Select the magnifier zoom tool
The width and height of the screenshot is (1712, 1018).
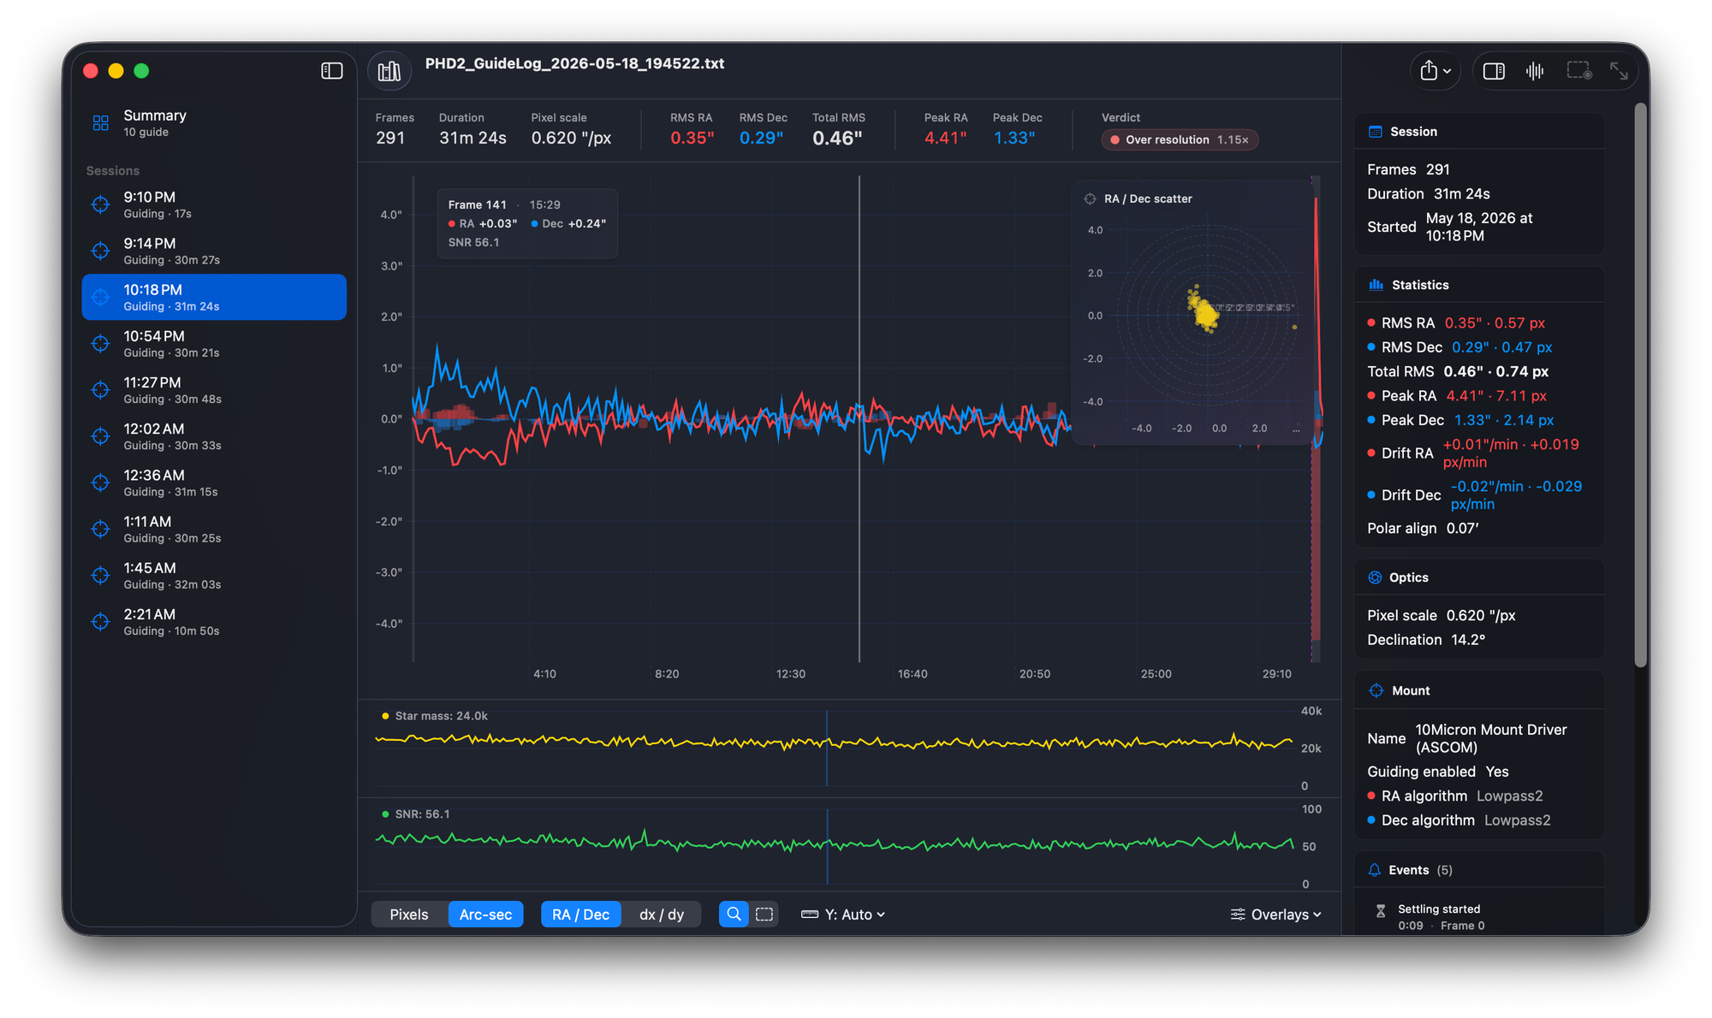pyautogui.click(x=734, y=914)
